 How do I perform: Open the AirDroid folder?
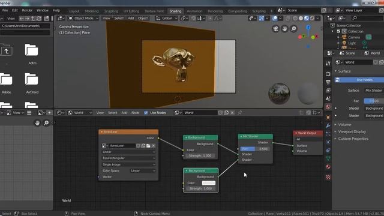[32, 83]
